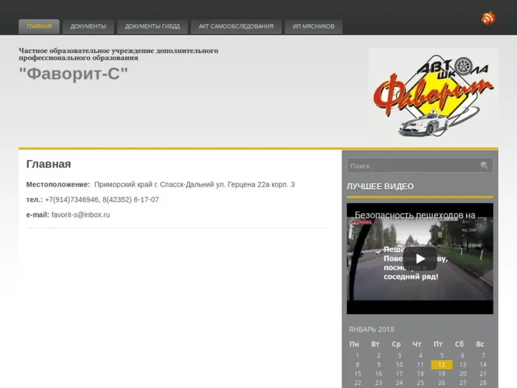Play the pedestrian safety video

(x=420, y=259)
